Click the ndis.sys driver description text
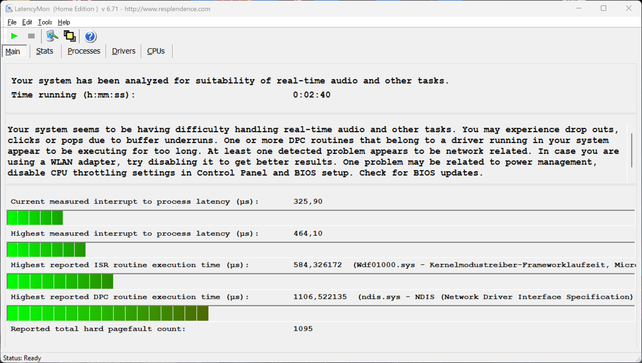The height and width of the screenshot is (363, 642). click(x=495, y=297)
